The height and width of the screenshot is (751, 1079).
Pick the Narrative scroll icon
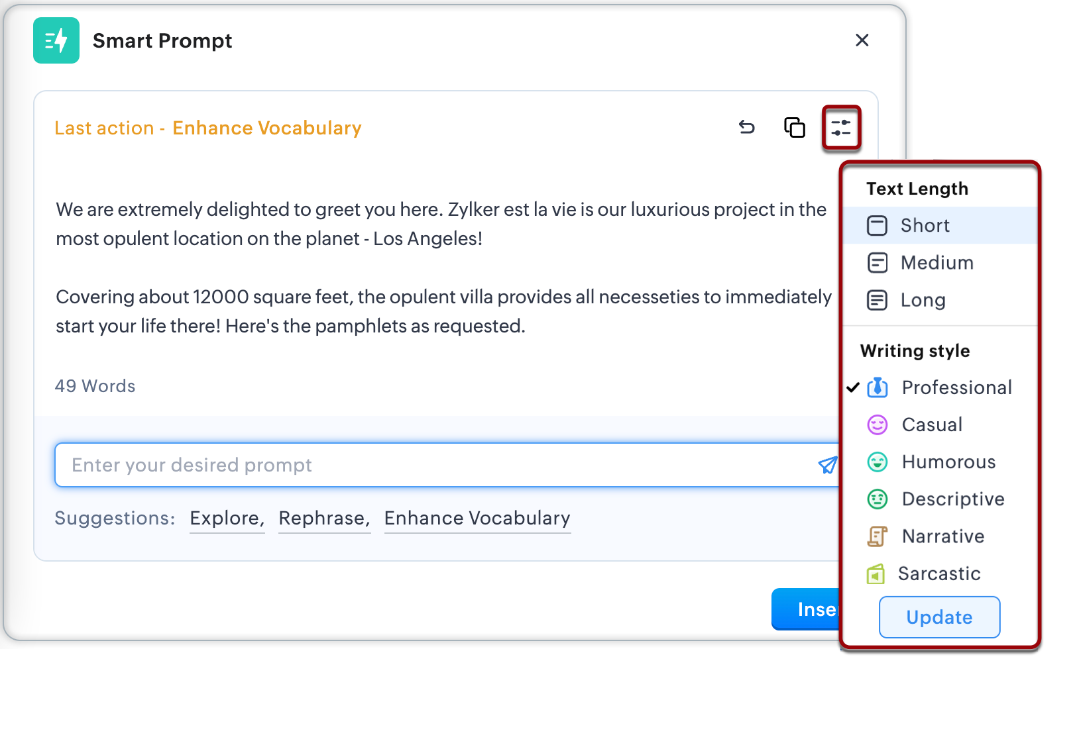(x=877, y=536)
